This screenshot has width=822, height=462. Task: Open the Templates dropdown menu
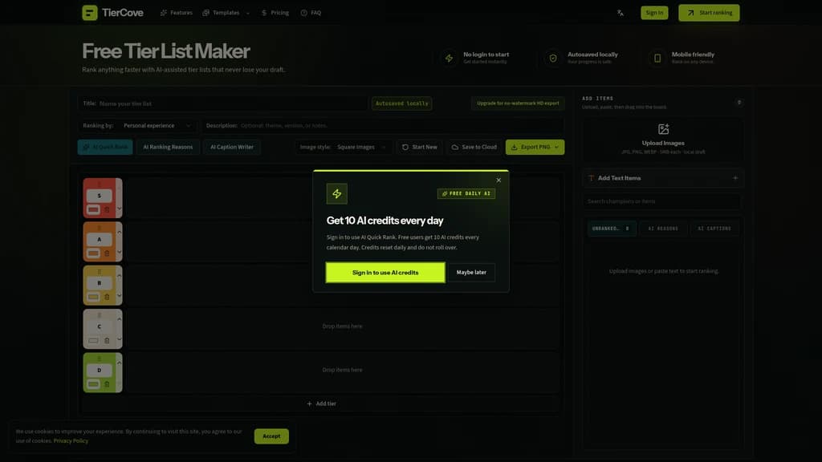(226, 13)
